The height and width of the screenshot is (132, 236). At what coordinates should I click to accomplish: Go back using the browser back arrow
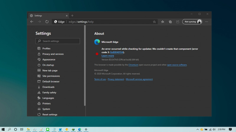pyautogui.click(x=32, y=22)
